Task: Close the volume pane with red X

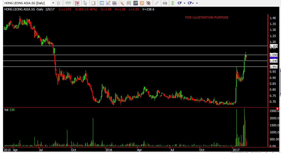Action: coord(278,109)
